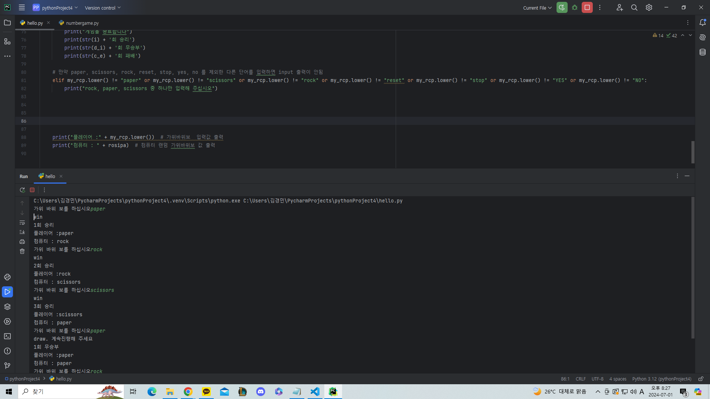Open the Project tool window folder icon

coord(7,23)
